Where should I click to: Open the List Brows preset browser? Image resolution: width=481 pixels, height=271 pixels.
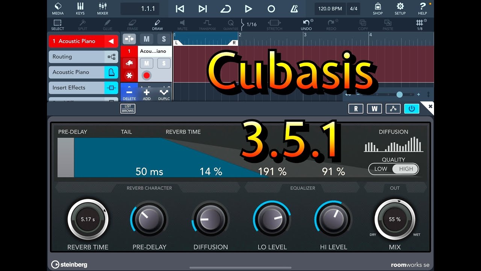coord(128,109)
